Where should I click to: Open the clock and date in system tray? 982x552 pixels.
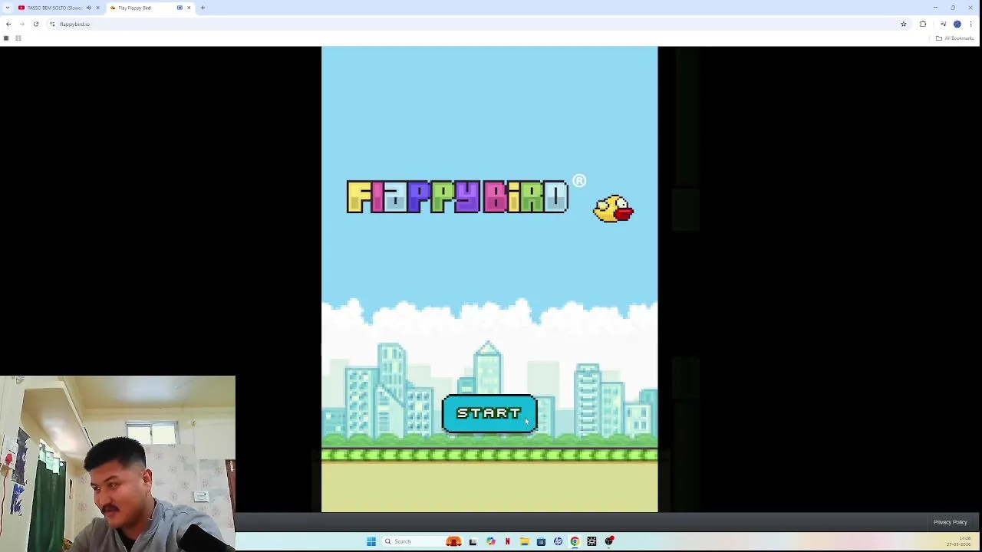point(958,541)
